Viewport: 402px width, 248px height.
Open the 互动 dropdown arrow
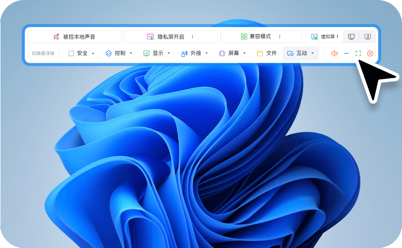pyautogui.click(x=313, y=53)
